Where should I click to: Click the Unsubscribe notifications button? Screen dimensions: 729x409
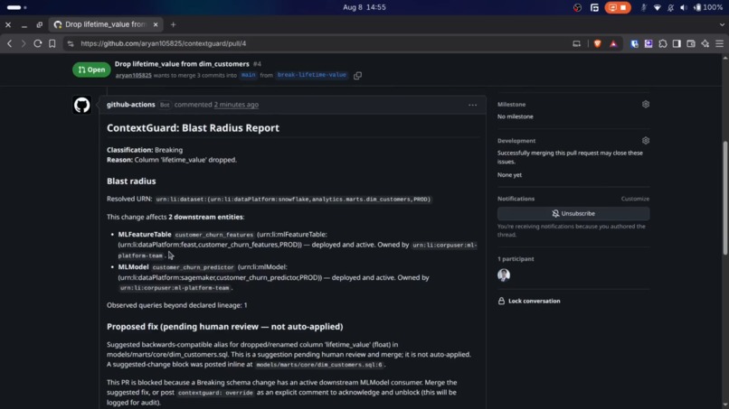tap(573, 214)
